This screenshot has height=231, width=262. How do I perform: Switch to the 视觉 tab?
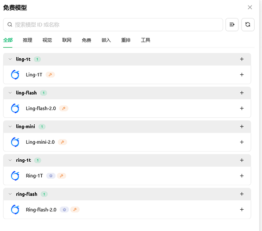click(47, 40)
